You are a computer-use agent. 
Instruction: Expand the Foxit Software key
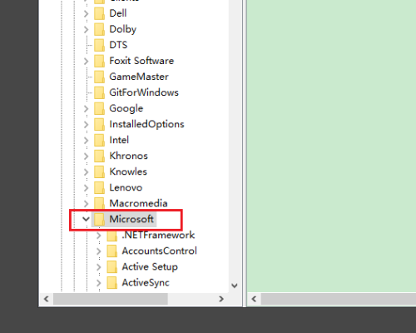coord(87,61)
